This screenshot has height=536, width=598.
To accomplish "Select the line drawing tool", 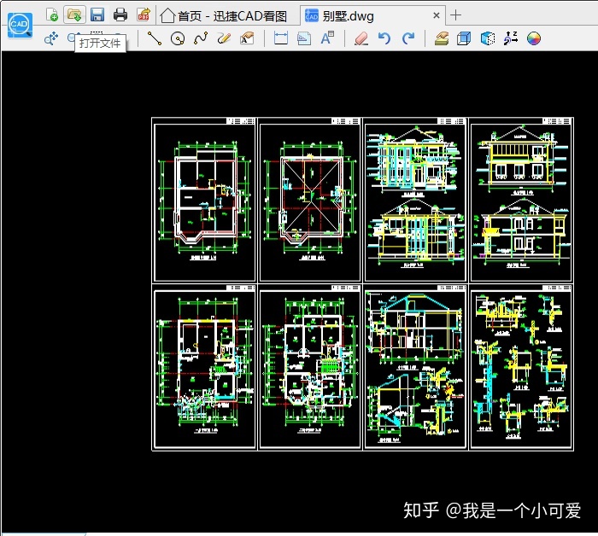I will coord(155,38).
